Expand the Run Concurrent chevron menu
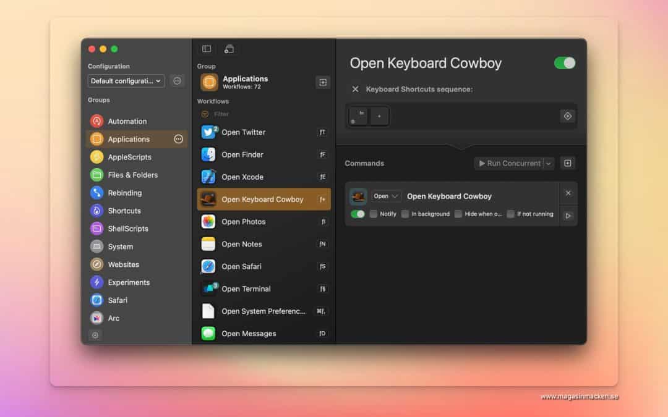The width and height of the screenshot is (668, 417). point(549,163)
